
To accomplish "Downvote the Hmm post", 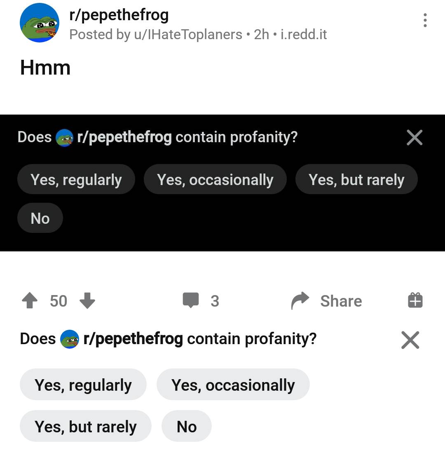I will (x=87, y=301).
